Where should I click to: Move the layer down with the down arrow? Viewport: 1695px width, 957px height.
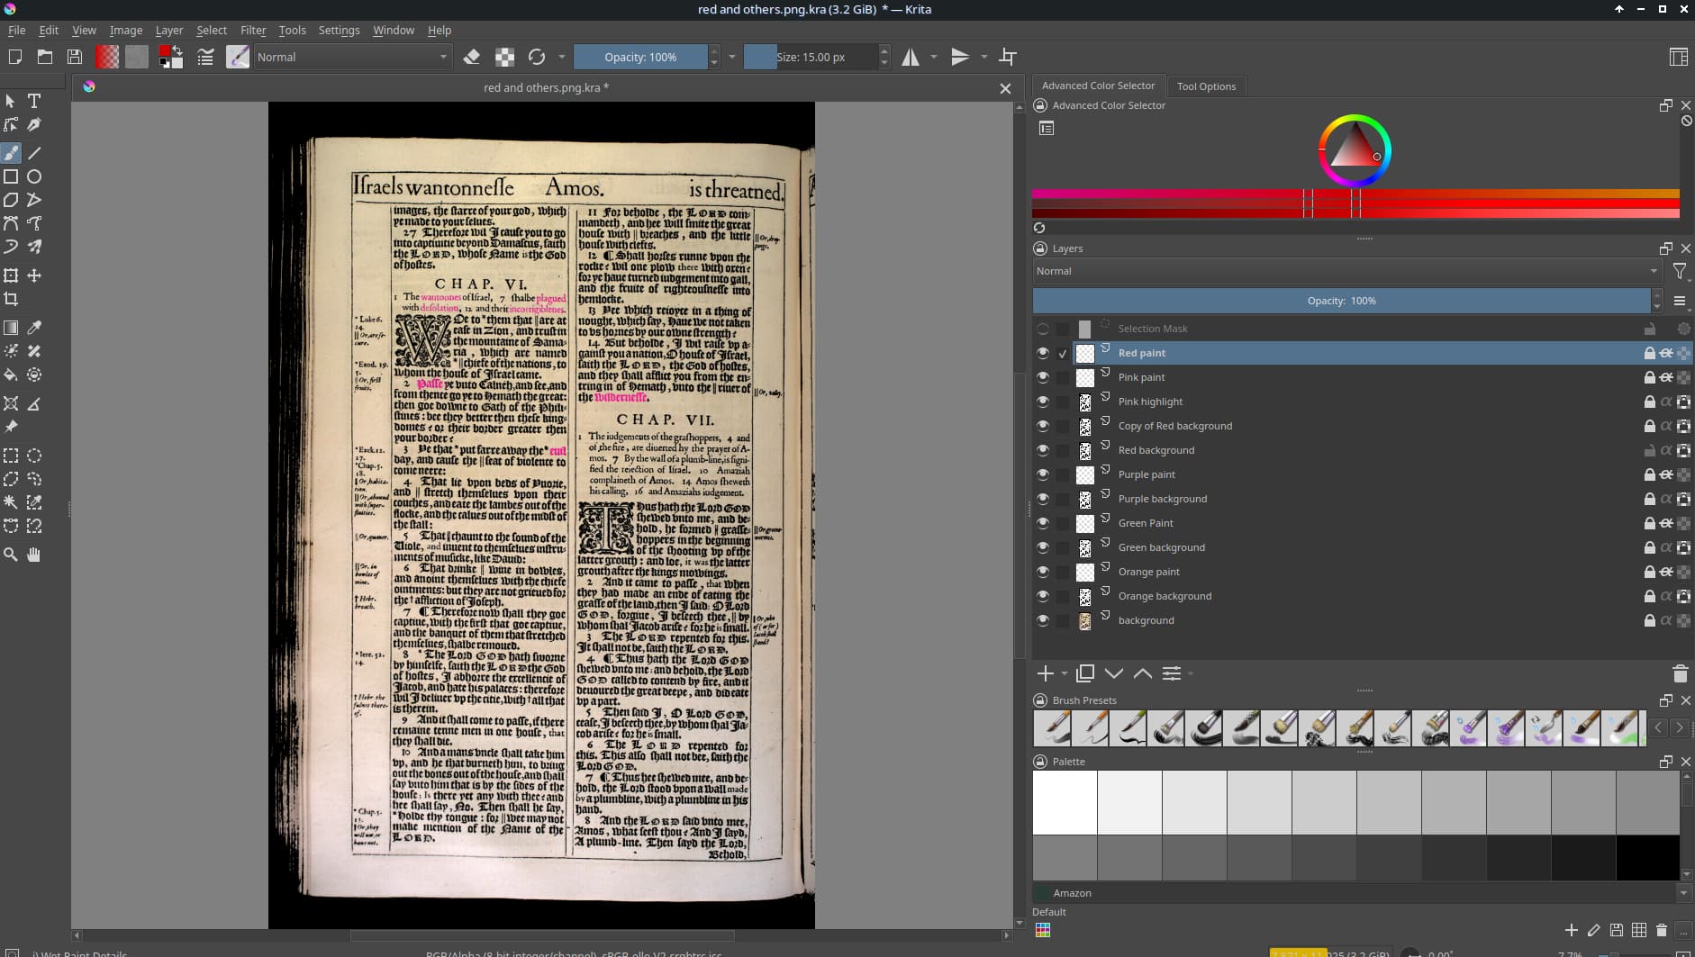[x=1114, y=673]
